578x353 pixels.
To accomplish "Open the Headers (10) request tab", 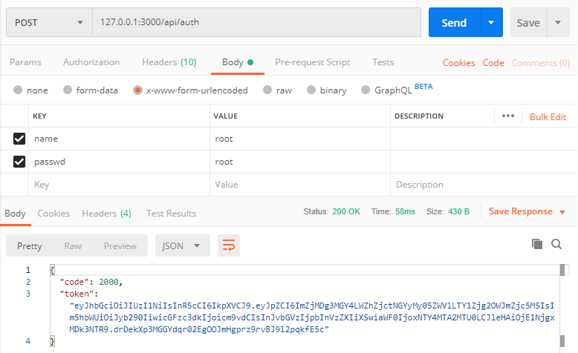I will tap(169, 62).
